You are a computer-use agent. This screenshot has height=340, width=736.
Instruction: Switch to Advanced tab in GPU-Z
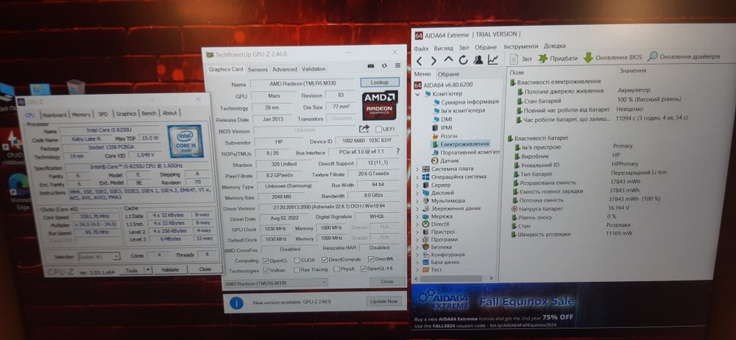pos(284,69)
